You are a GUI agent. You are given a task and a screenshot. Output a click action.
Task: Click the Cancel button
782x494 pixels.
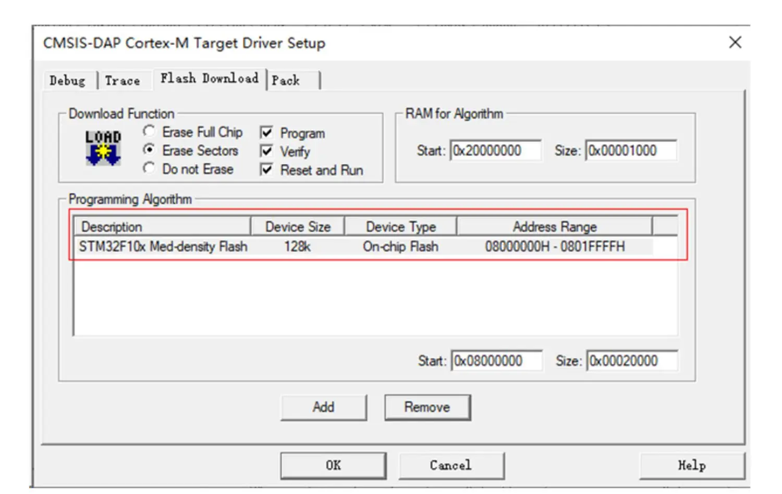click(450, 464)
